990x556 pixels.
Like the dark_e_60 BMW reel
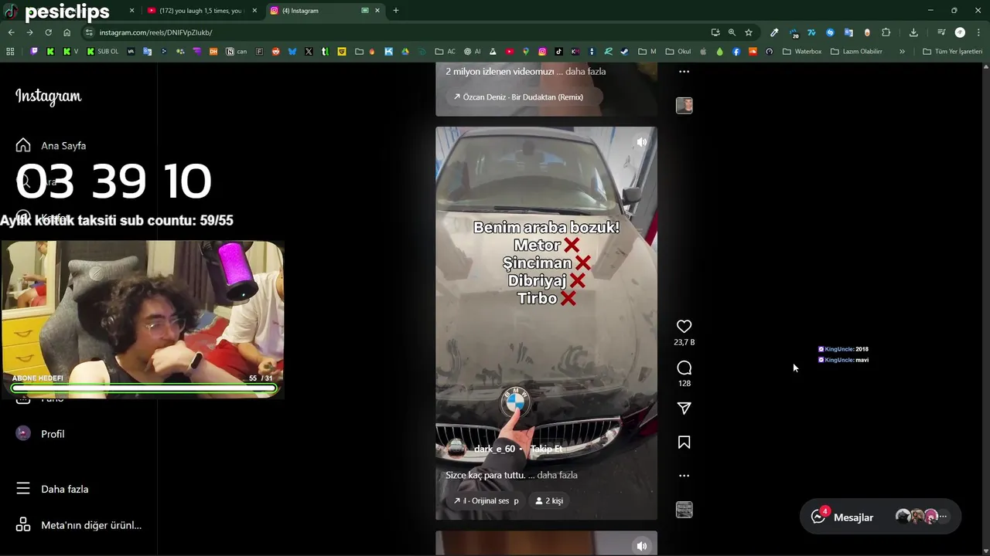684,327
